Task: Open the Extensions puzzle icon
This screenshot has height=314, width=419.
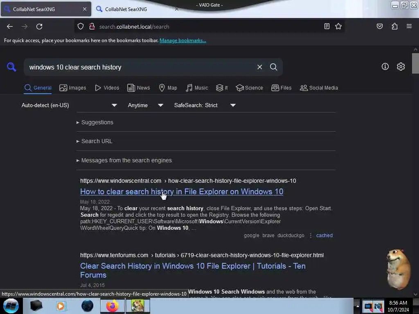Action: click(x=394, y=26)
